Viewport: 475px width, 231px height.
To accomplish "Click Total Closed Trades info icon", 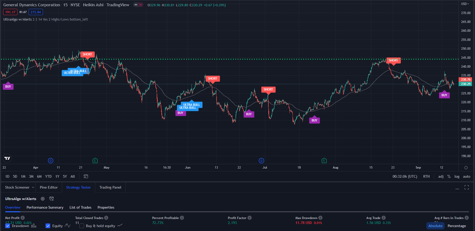I will click(x=106, y=218).
